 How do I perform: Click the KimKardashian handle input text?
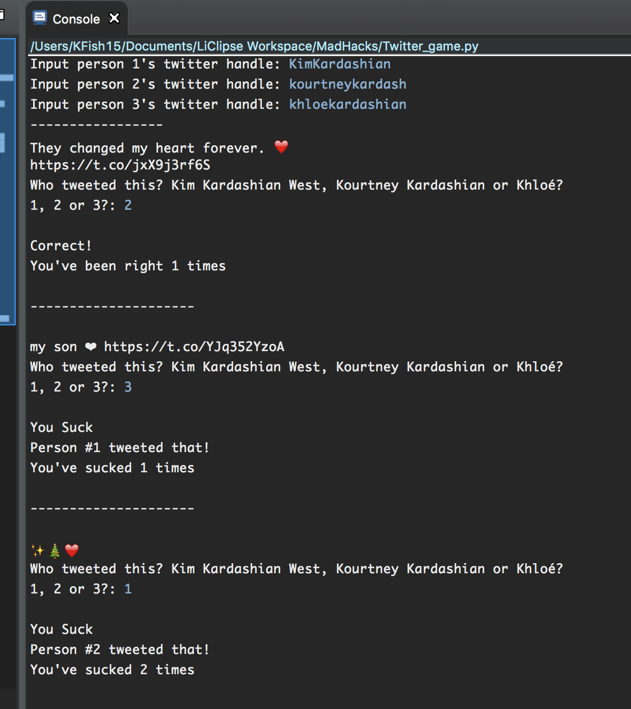click(340, 64)
